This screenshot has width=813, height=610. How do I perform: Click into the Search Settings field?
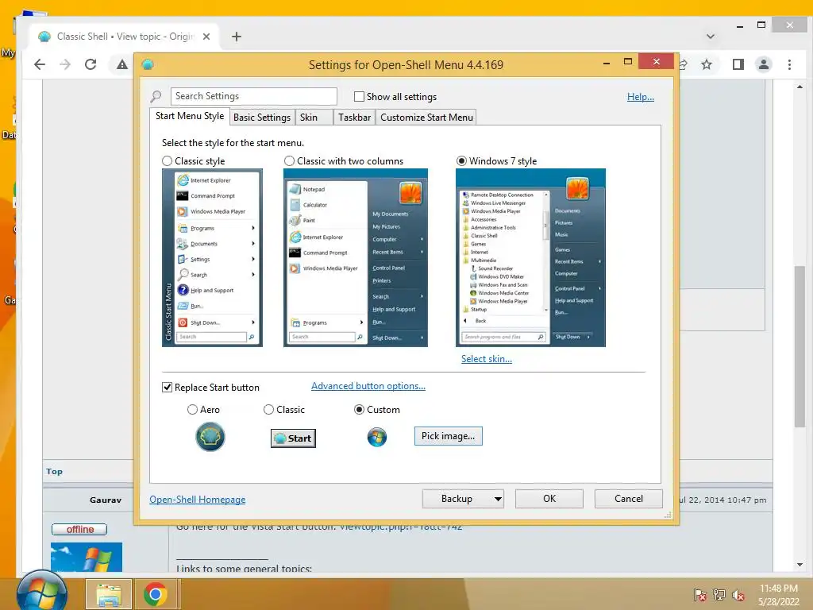[253, 96]
